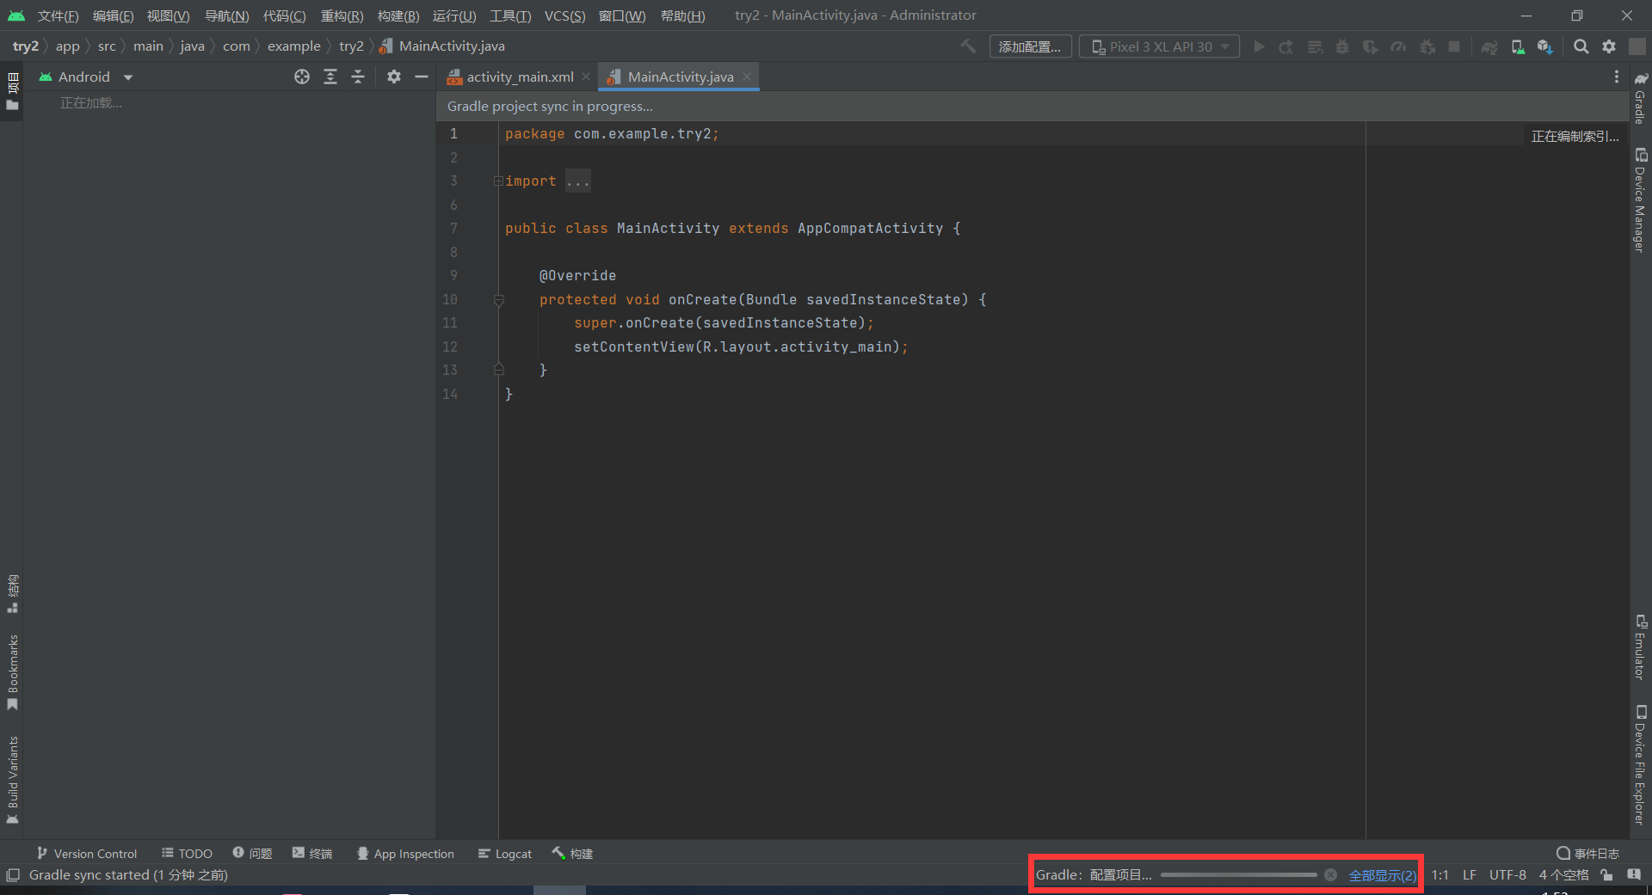The image size is (1652, 895).
Task: Open the Device Manager toolbar icon
Action: click(x=1518, y=46)
